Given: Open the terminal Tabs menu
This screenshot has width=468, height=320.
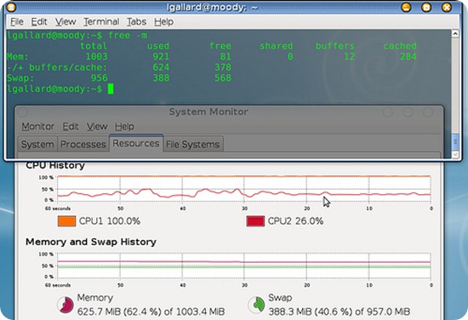Looking at the screenshot, I should click(x=136, y=22).
